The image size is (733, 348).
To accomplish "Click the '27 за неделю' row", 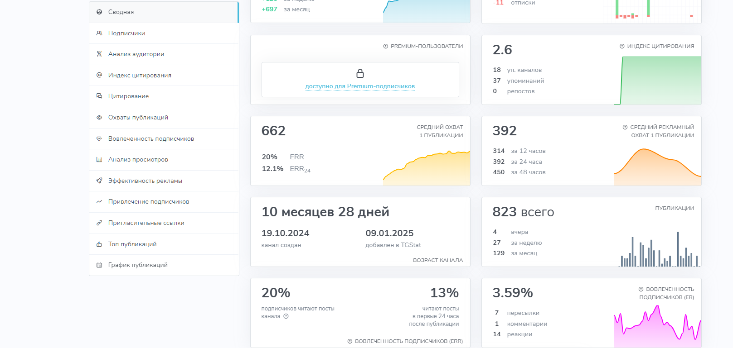I will [517, 243].
